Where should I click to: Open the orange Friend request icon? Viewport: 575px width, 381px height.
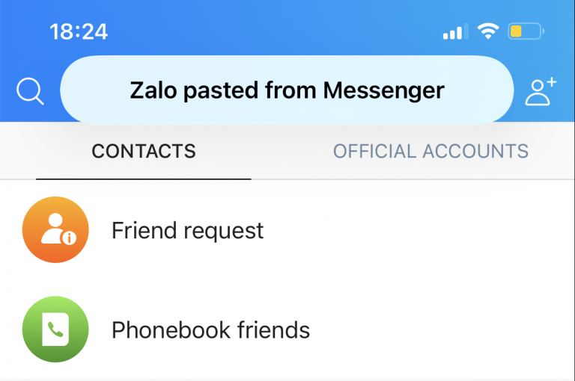coord(55,230)
